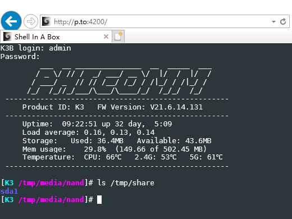
Task: Click 'FW Version: V21.6.14.131' text
Action: coord(150,107)
